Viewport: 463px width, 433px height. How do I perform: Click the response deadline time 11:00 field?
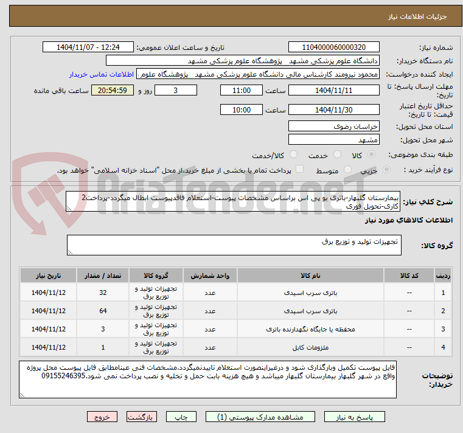tap(242, 91)
